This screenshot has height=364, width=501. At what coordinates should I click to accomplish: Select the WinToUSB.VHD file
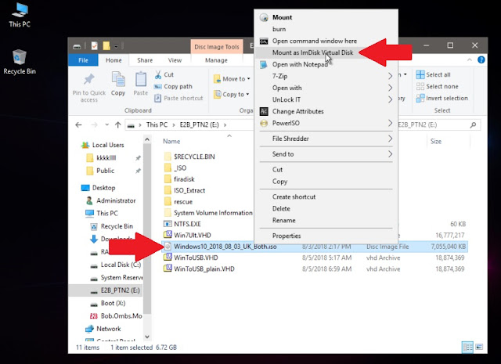tap(191, 258)
